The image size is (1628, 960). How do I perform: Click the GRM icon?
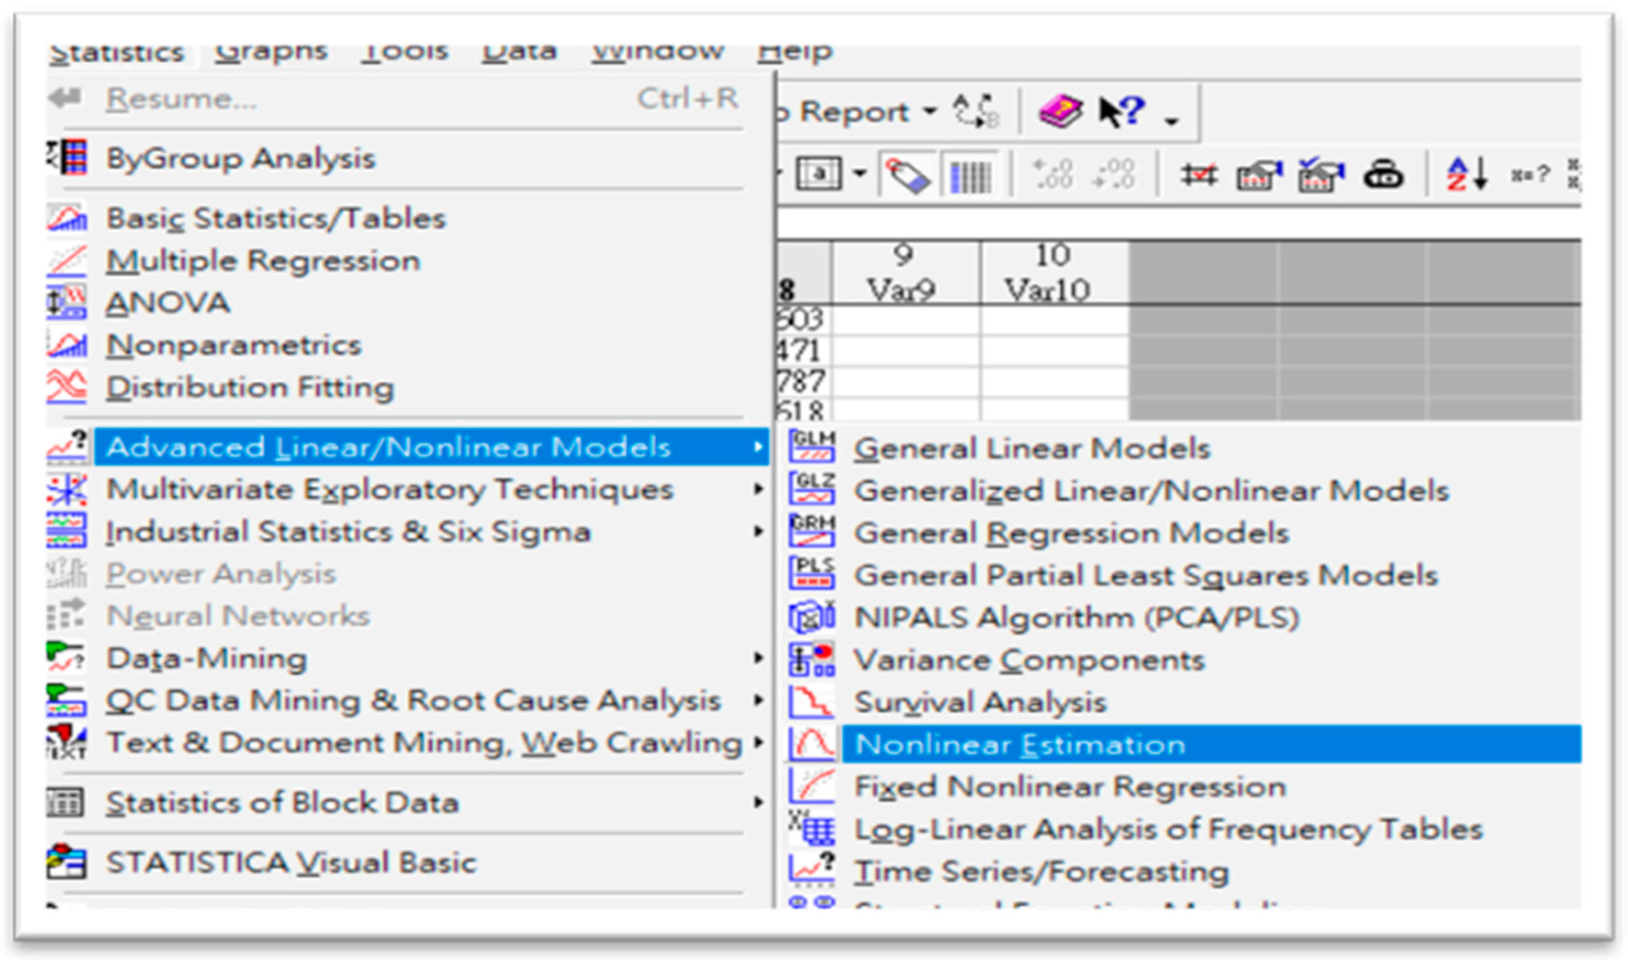(x=812, y=531)
